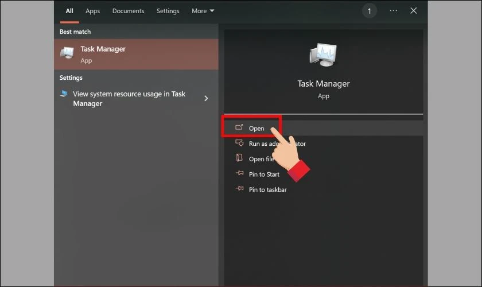Click the Open icon with arrow
The image size is (482, 287).
239,127
